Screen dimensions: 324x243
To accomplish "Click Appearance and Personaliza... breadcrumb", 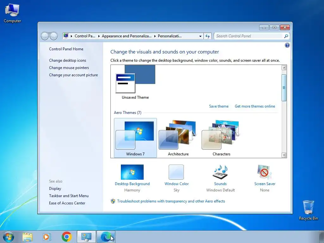I will (127, 36).
